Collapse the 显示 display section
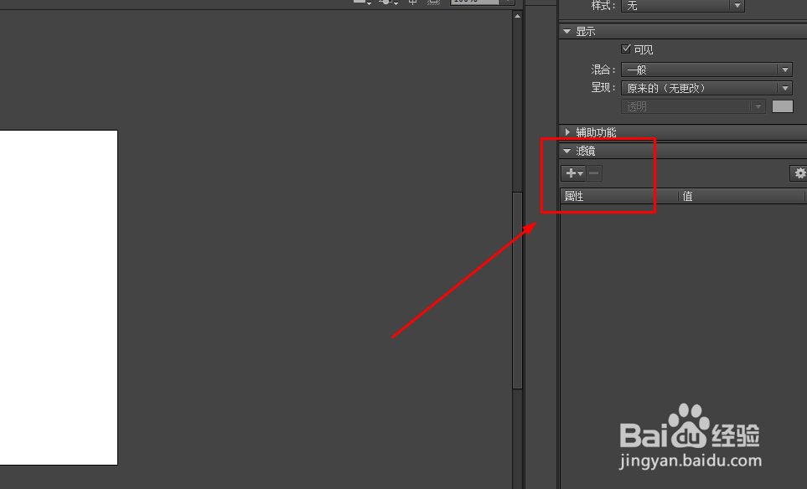The width and height of the screenshot is (807, 489). tap(567, 31)
